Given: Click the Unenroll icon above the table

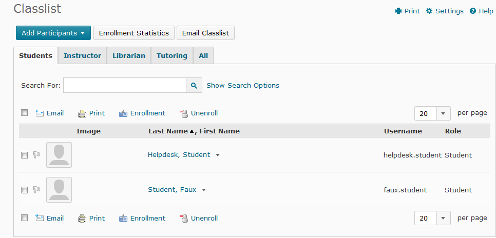Looking at the screenshot, I should [x=184, y=113].
